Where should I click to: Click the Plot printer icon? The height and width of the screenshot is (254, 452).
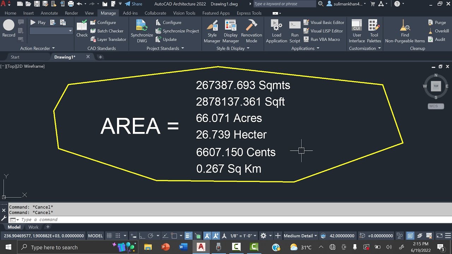tap(71, 4)
